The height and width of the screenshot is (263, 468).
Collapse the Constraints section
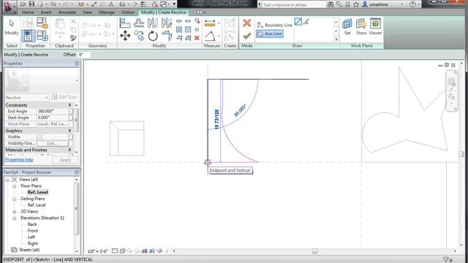click(x=69, y=105)
